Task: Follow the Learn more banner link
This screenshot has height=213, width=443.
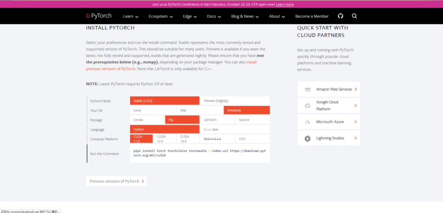Action: point(284,4)
